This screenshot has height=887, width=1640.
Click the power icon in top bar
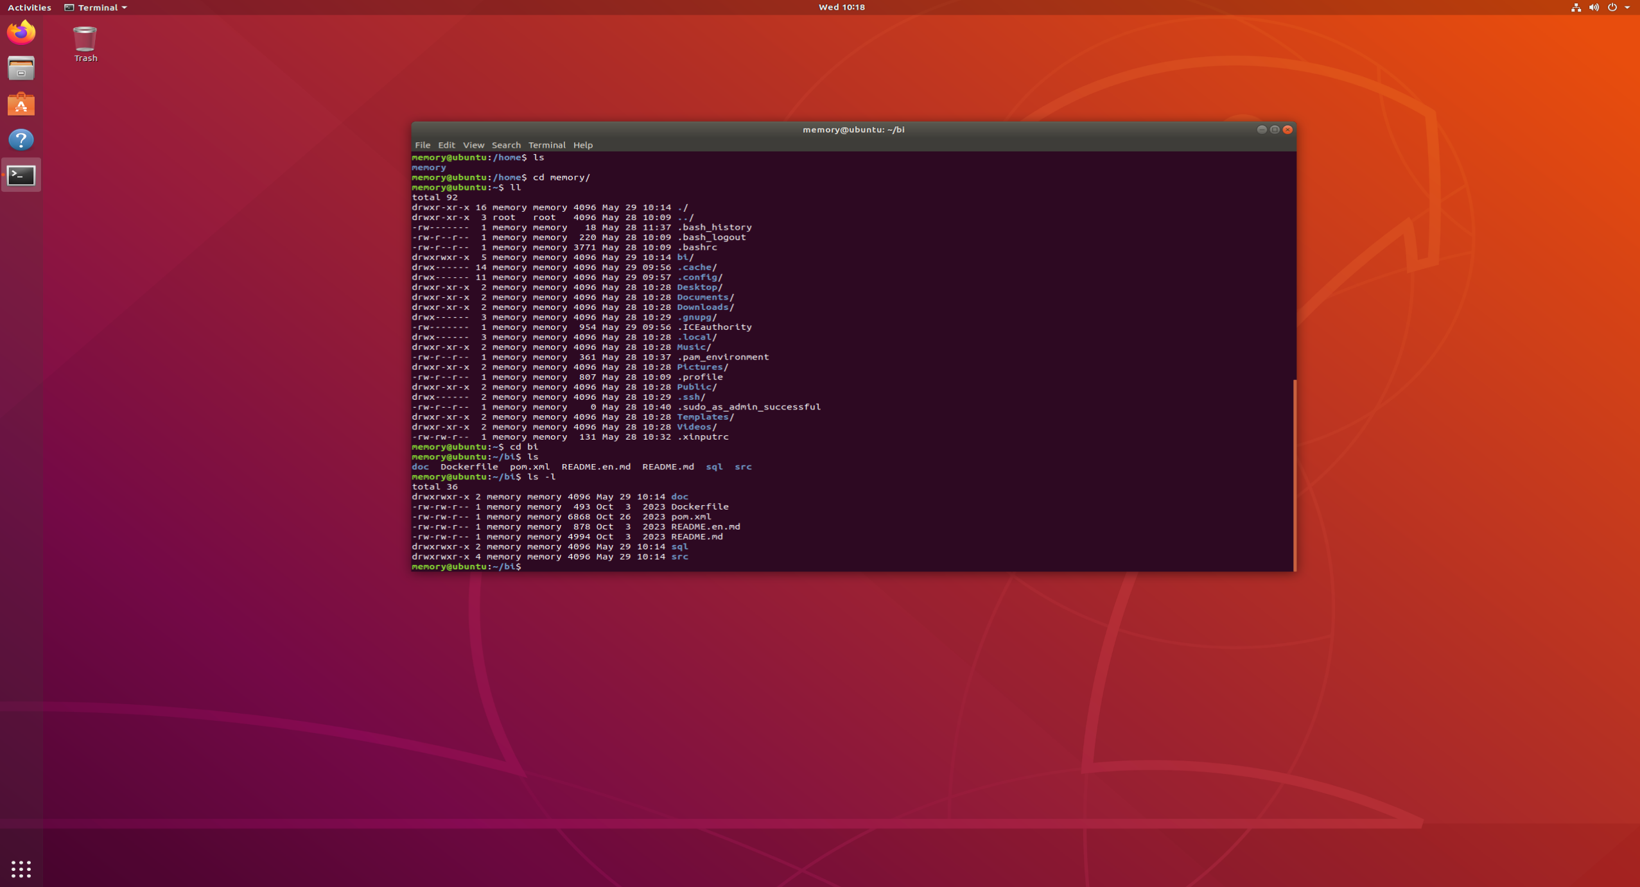1612,8
